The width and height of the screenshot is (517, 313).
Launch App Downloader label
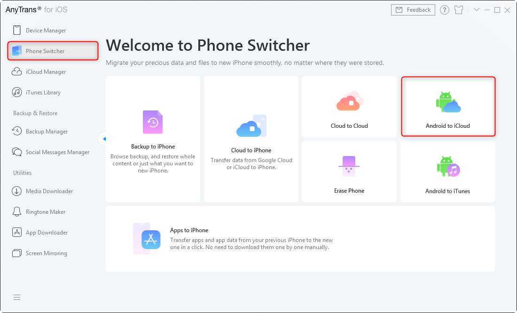pyautogui.click(x=47, y=233)
